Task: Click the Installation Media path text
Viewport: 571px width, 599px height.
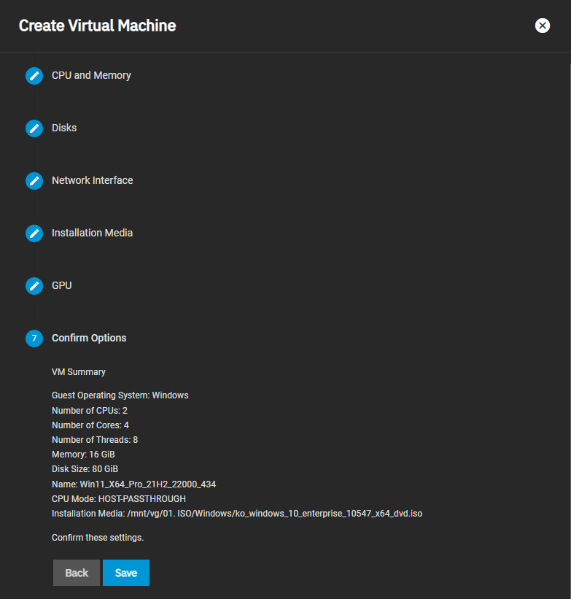Action: [x=237, y=514]
